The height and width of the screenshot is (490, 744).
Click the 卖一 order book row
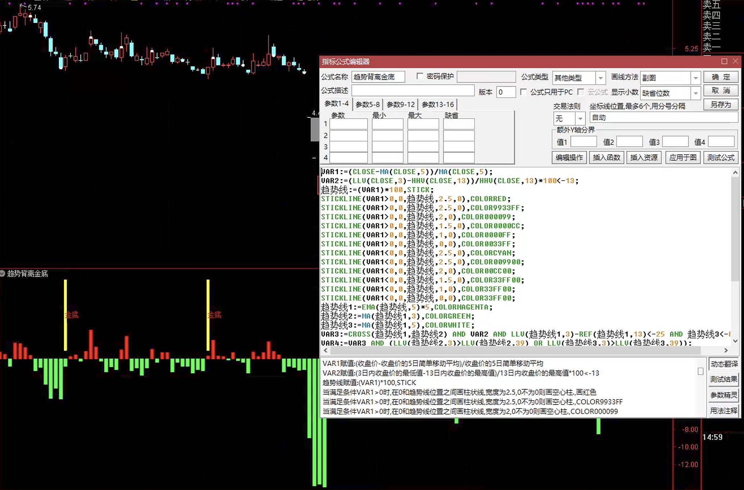click(712, 47)
